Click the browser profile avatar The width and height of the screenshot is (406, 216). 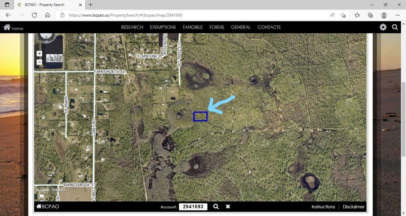pyautogui.click(x=384, y=15)
